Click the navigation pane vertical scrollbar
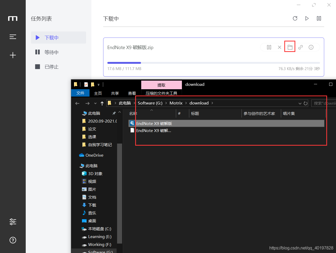The height and width of the screenshot is (253, 336). [x=119, y=193]
